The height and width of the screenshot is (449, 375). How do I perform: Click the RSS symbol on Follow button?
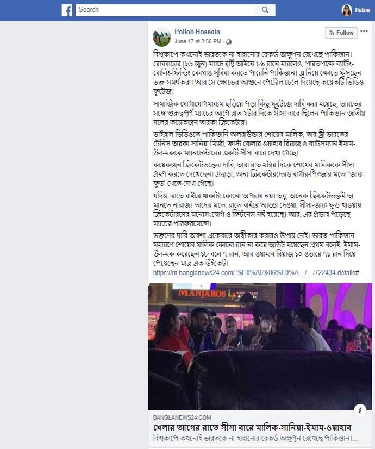(x=332, y=33)
